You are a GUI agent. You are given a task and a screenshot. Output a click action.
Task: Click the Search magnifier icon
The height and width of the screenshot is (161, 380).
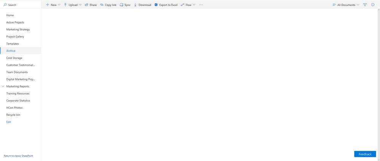click(x=5, y=5)
